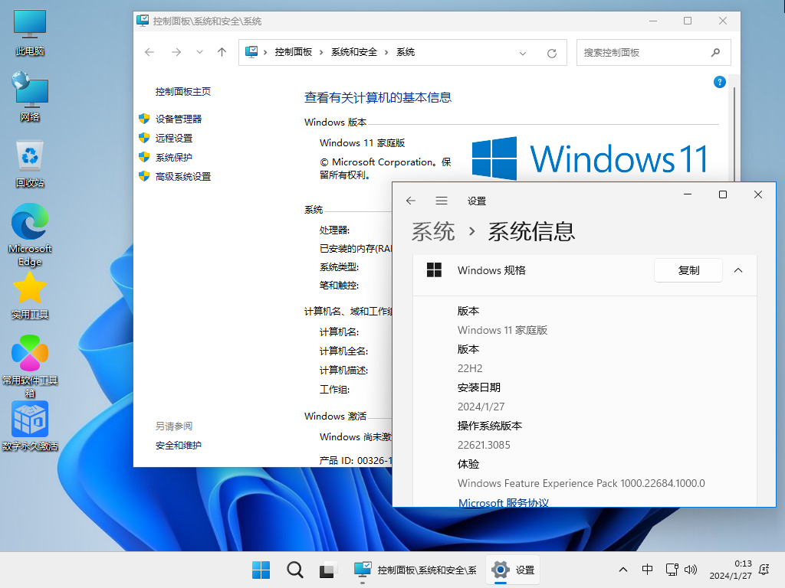Open the recent locations dropdown arrow
This screenshot has height=588, width=785.
tap(199, 52)
